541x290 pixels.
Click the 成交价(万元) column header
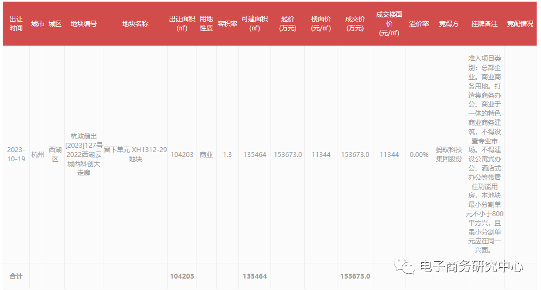pos(355,24)
